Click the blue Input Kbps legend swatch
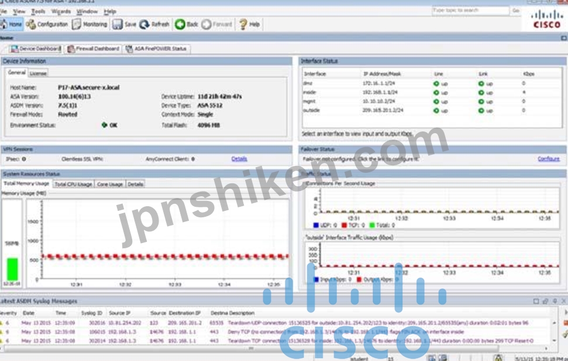 point(316,280)
